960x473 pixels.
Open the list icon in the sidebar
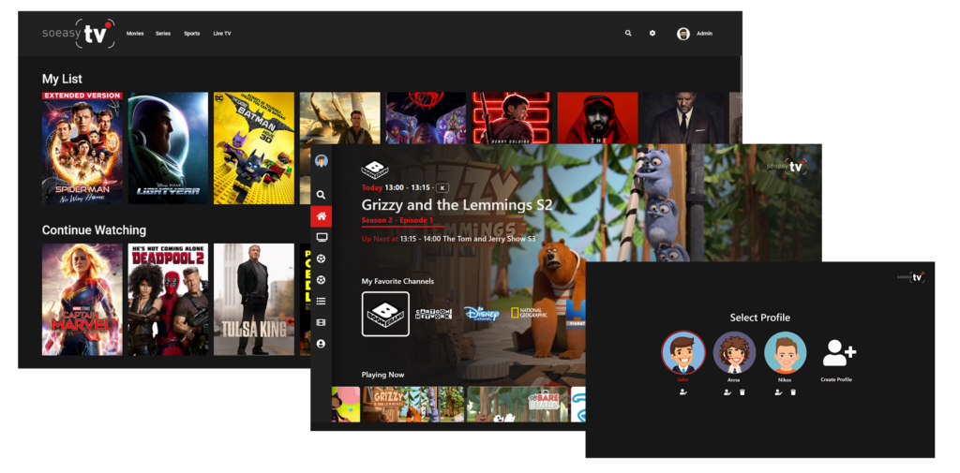pos(321,301)
